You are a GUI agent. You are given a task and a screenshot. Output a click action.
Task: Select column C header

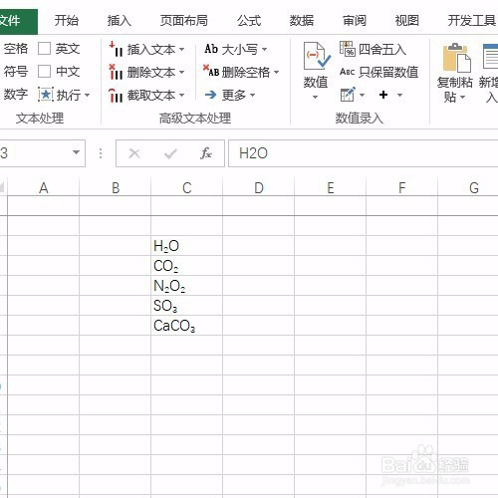(186, 188)
